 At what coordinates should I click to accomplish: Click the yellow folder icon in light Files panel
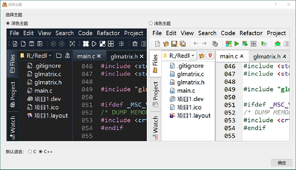[202, 56]
